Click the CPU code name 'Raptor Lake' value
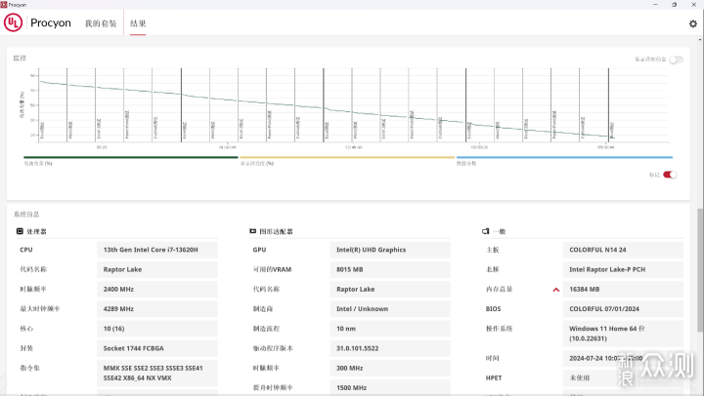The image size is (704, 396). [157, 269]
